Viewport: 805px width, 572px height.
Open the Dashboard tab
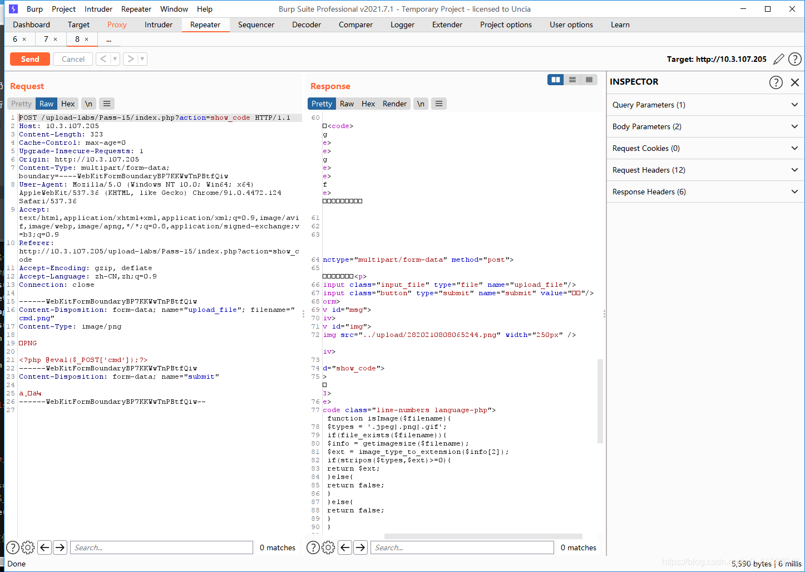point(31,25)
